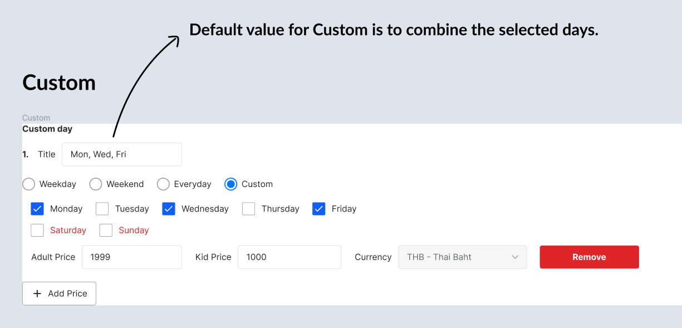Tick the Thursday checkbox
The image size is (682, 328).
pos(249,209)
